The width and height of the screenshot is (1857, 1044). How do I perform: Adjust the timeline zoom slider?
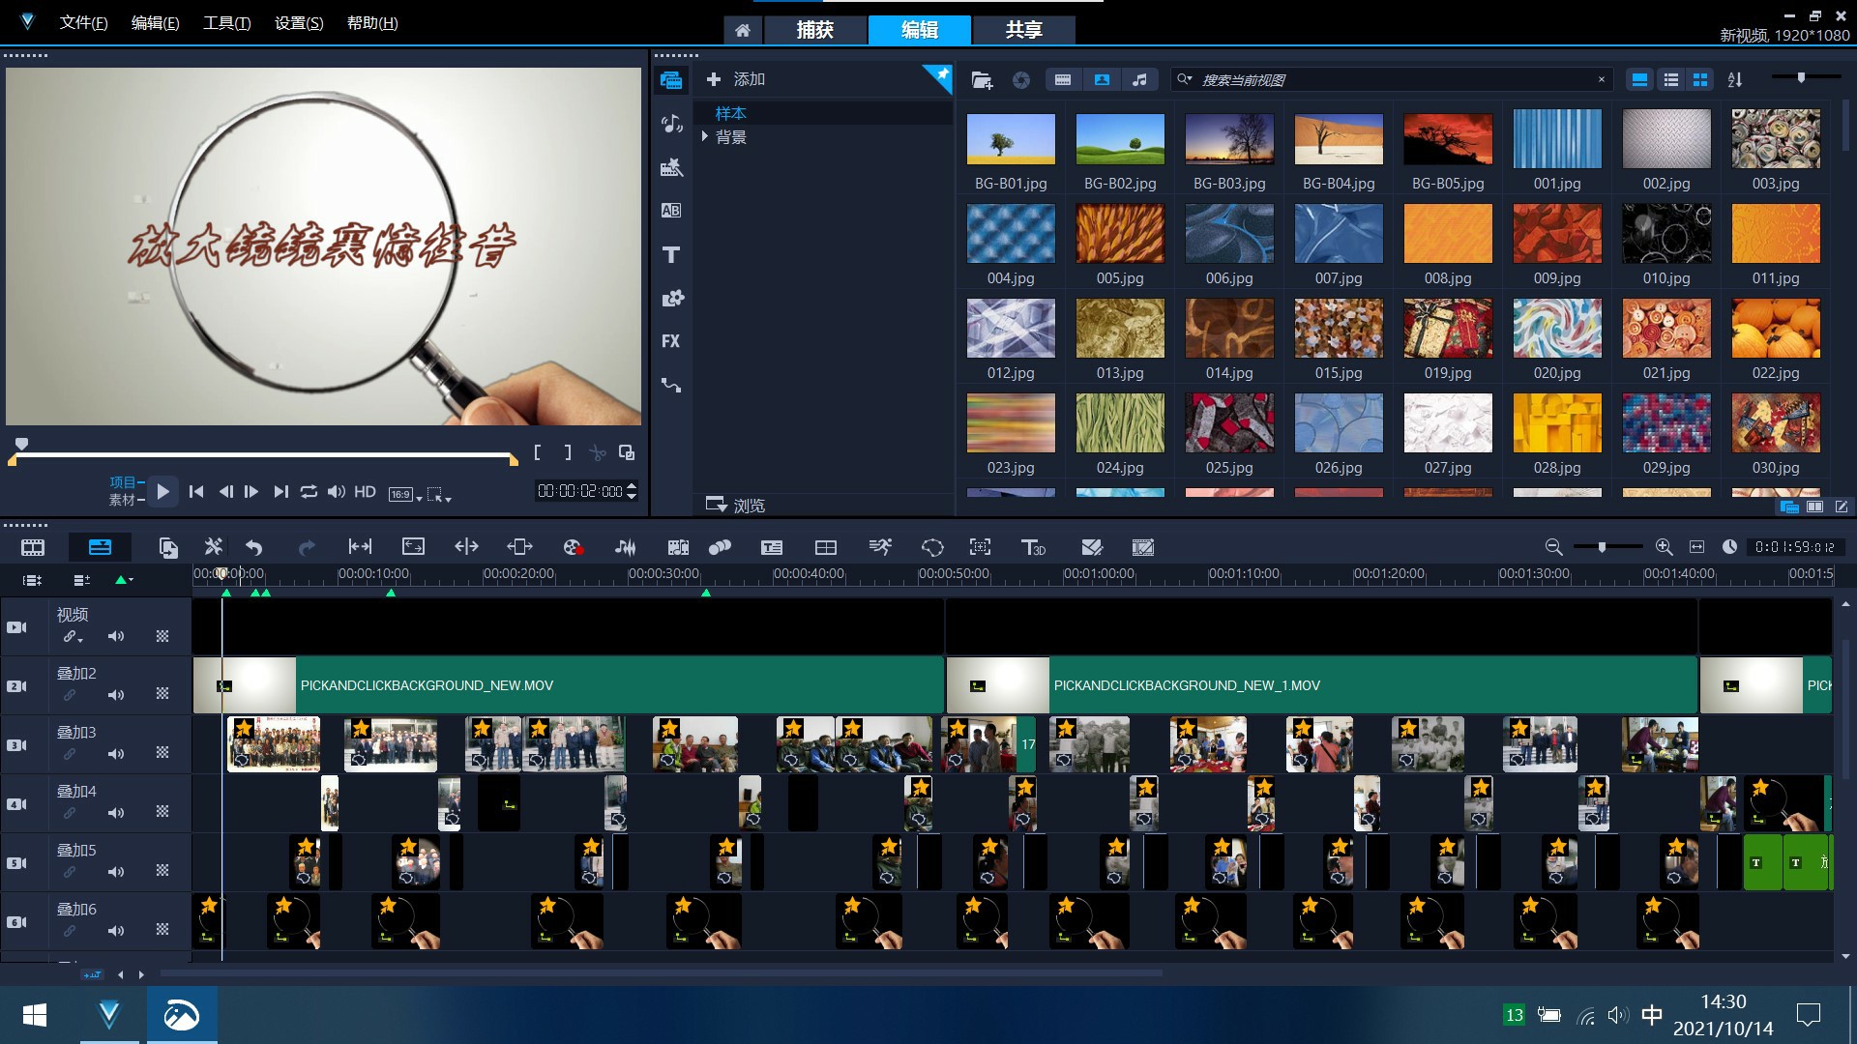(x=1603, y=547)
